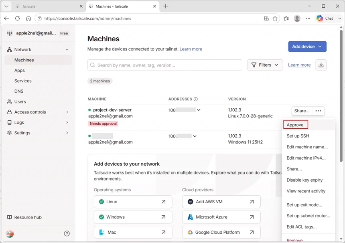
Task: Open Copilot Chat button
Action: pyautogui.click(x=325, y=18)
